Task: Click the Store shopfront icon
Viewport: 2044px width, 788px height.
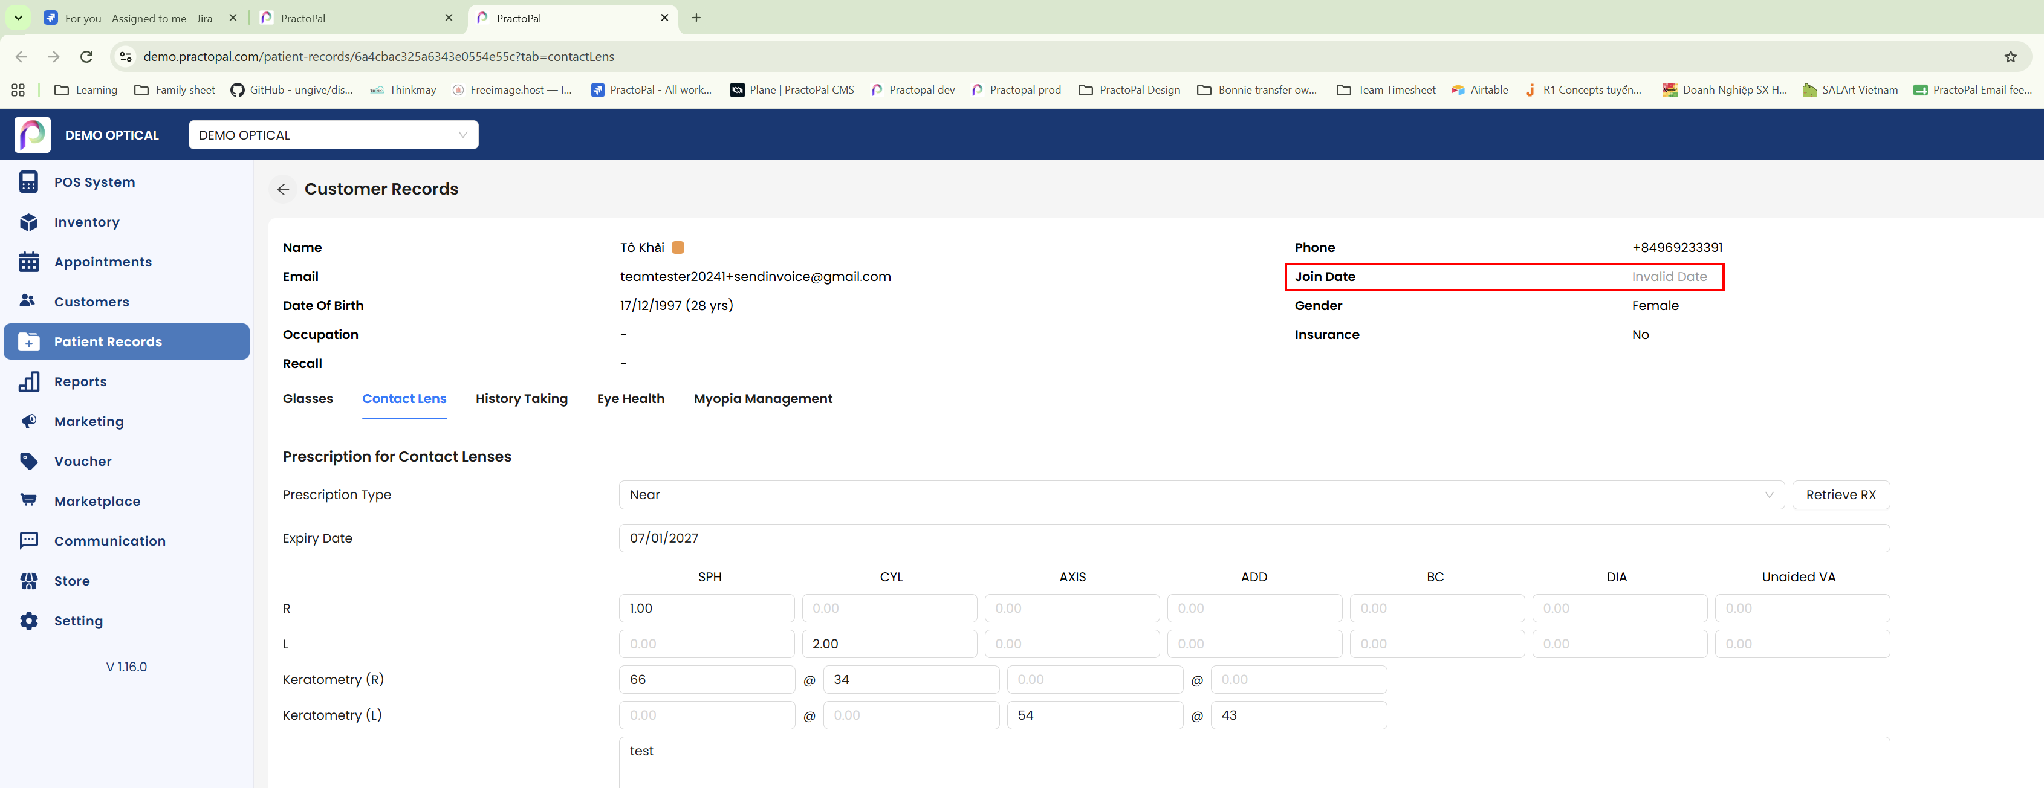Action: 28,581
